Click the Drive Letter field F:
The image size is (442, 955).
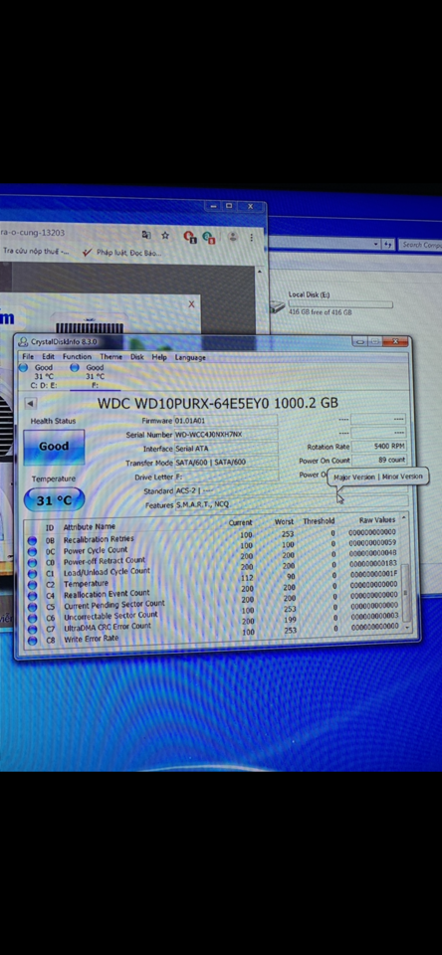[x=226, y=477]
